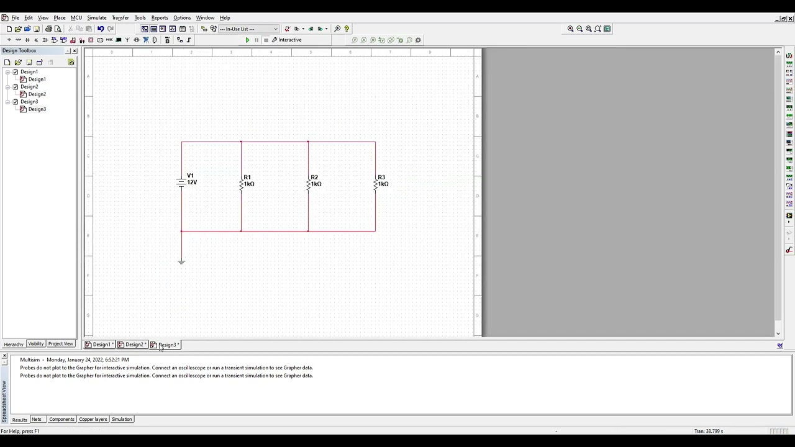Toggle the Design1 project checkbox
Viewport: 795px width, 447px height.
click(16, 72)
